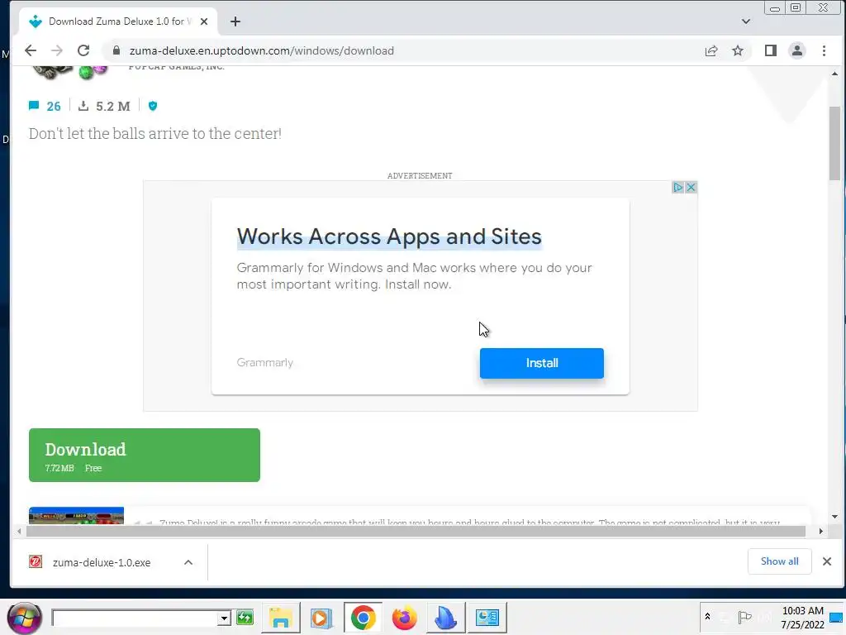
Task: Click the scroll up arrow
Action: point(834,74)
